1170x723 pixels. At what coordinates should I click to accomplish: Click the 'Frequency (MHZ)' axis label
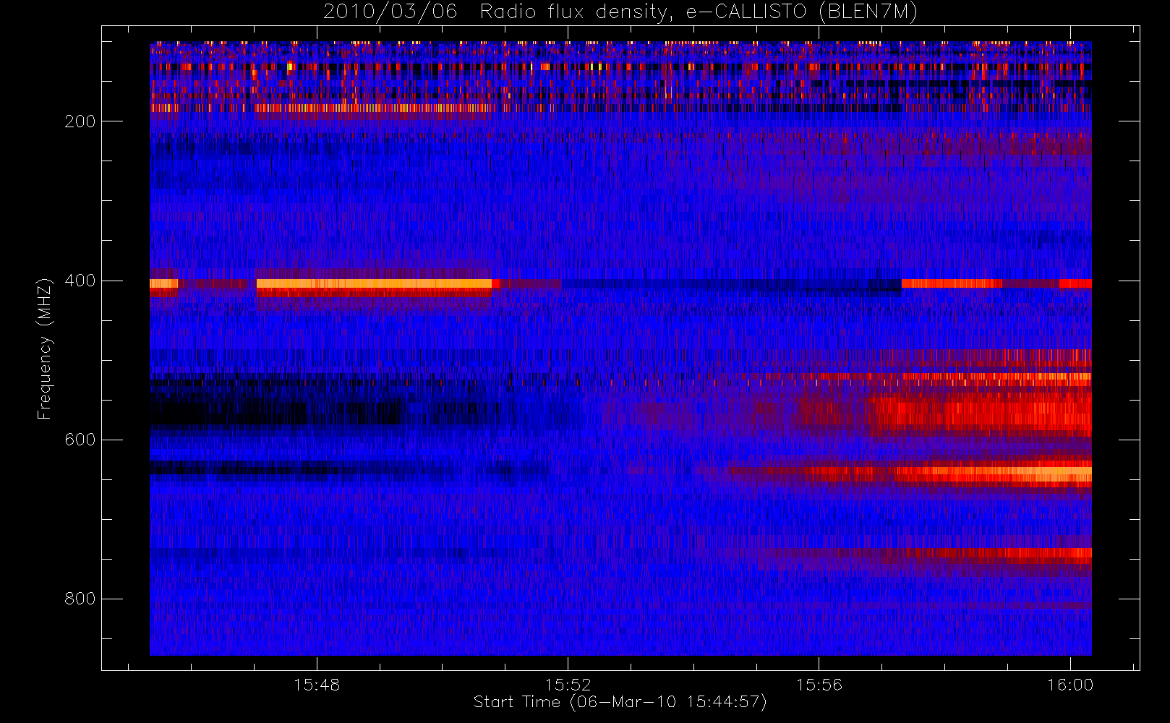45,348
